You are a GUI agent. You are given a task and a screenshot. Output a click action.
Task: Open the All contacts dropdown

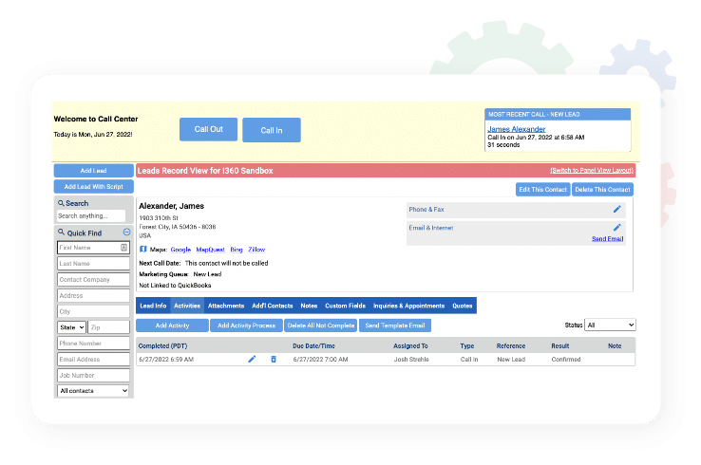coord(93,391)
